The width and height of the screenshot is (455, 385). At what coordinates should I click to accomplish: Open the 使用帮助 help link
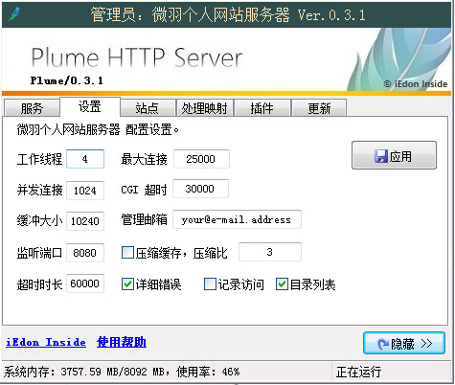click(x=122, y=342)
